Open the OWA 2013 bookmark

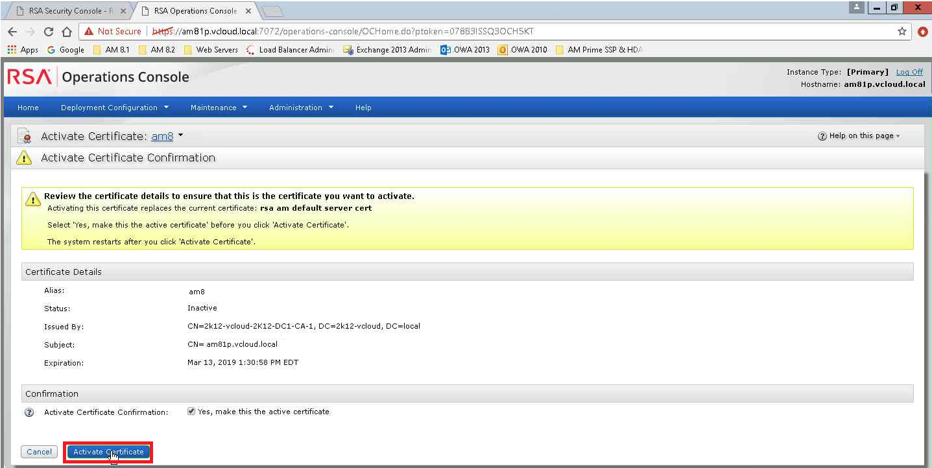[465, 50]
